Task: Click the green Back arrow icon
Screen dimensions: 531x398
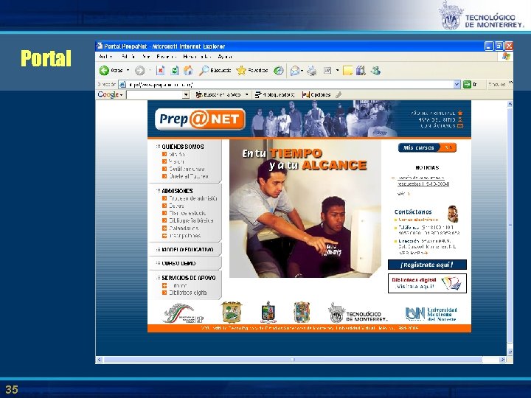Action: [x=104, y=71]
